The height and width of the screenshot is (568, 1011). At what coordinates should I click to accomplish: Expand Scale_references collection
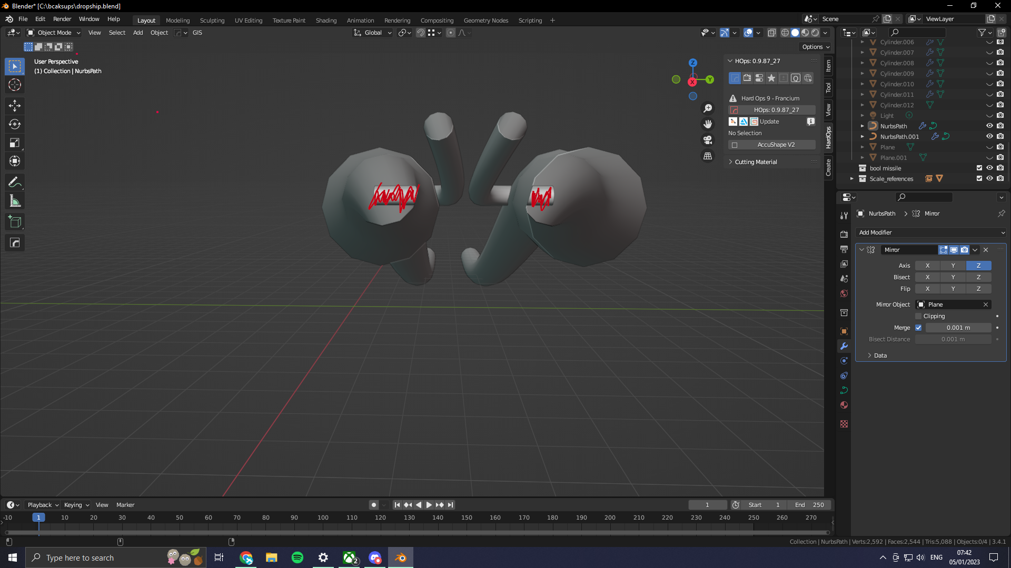[851, 179]
